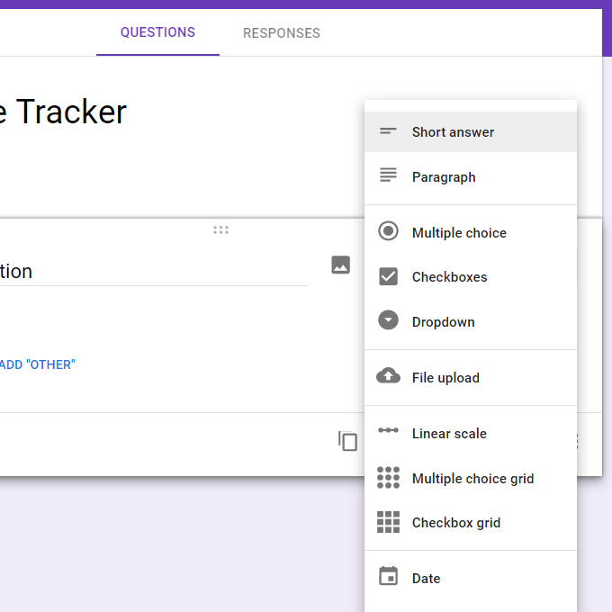Image resolution: width=612 pixels, height=612 pixels.
Task: Click the File upload cloud icon
Action: [x=388, y=377]
